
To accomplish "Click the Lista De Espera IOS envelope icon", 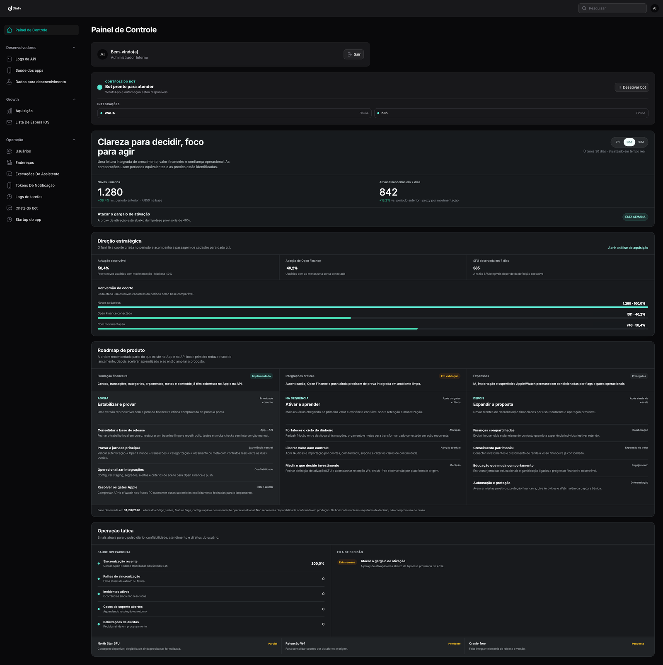I will [10, 122].
